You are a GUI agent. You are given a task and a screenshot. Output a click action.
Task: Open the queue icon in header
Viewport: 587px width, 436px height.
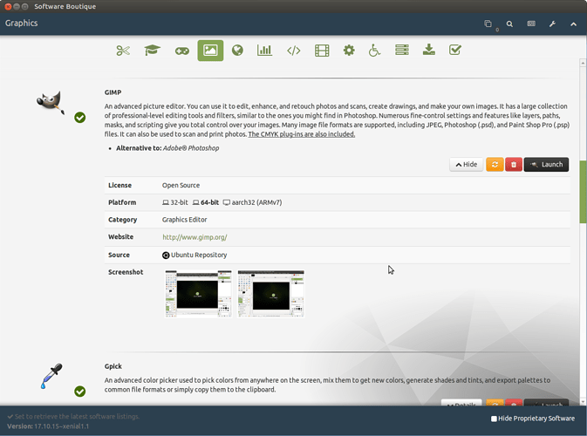tap(488, 24)
